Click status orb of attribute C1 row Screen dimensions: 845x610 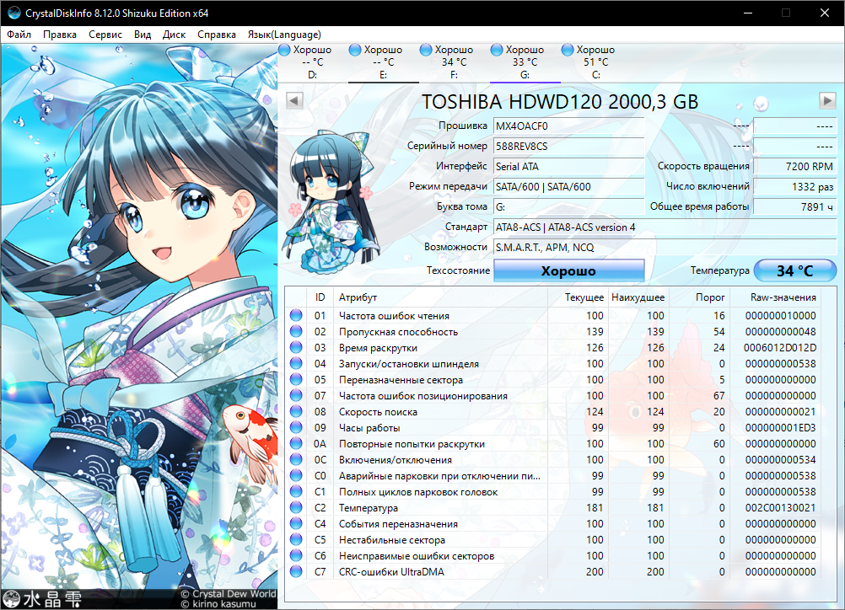(296, 491)
